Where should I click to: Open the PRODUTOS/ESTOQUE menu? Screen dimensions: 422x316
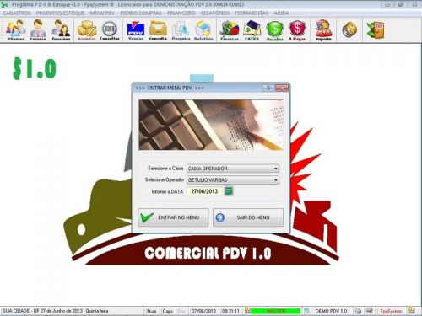[60, 13]
